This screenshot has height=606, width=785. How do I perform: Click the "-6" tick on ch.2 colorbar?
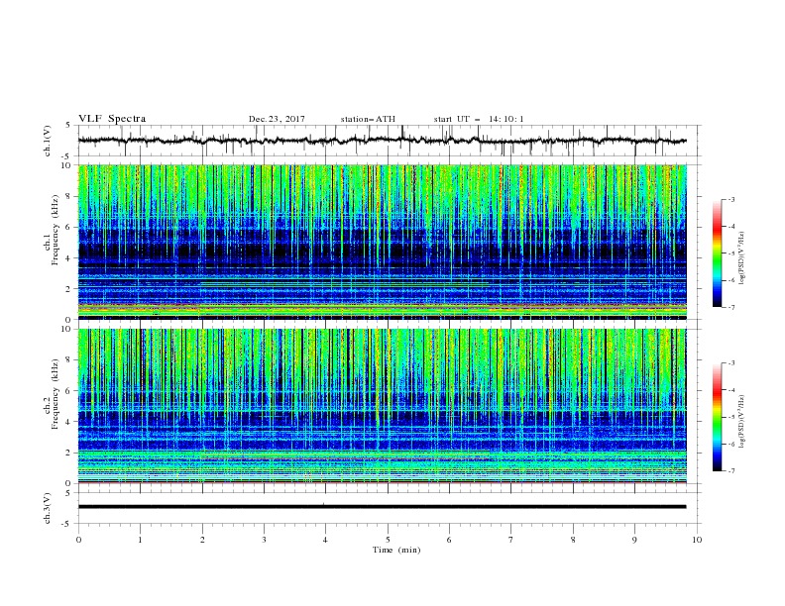coord(730,444)
